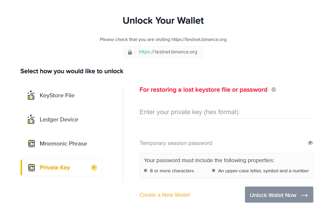This screenshot has height=212, width=325.
Task: Click the Mnemonic Phrase icon
Action: [31, 143]
